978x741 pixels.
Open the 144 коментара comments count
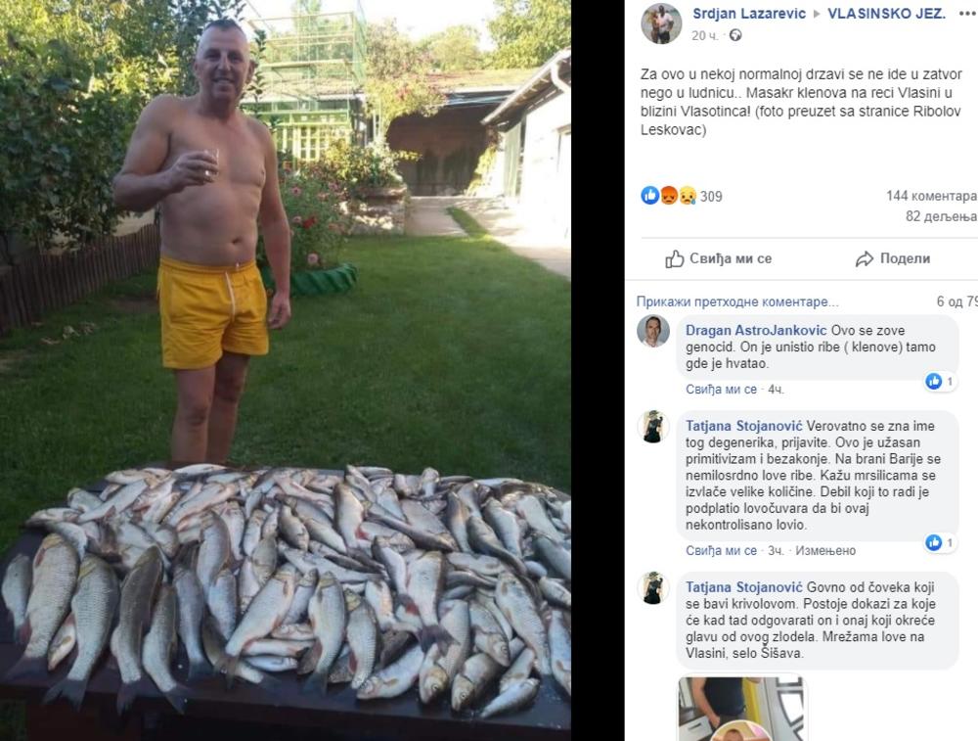click(x=932, y=196)
